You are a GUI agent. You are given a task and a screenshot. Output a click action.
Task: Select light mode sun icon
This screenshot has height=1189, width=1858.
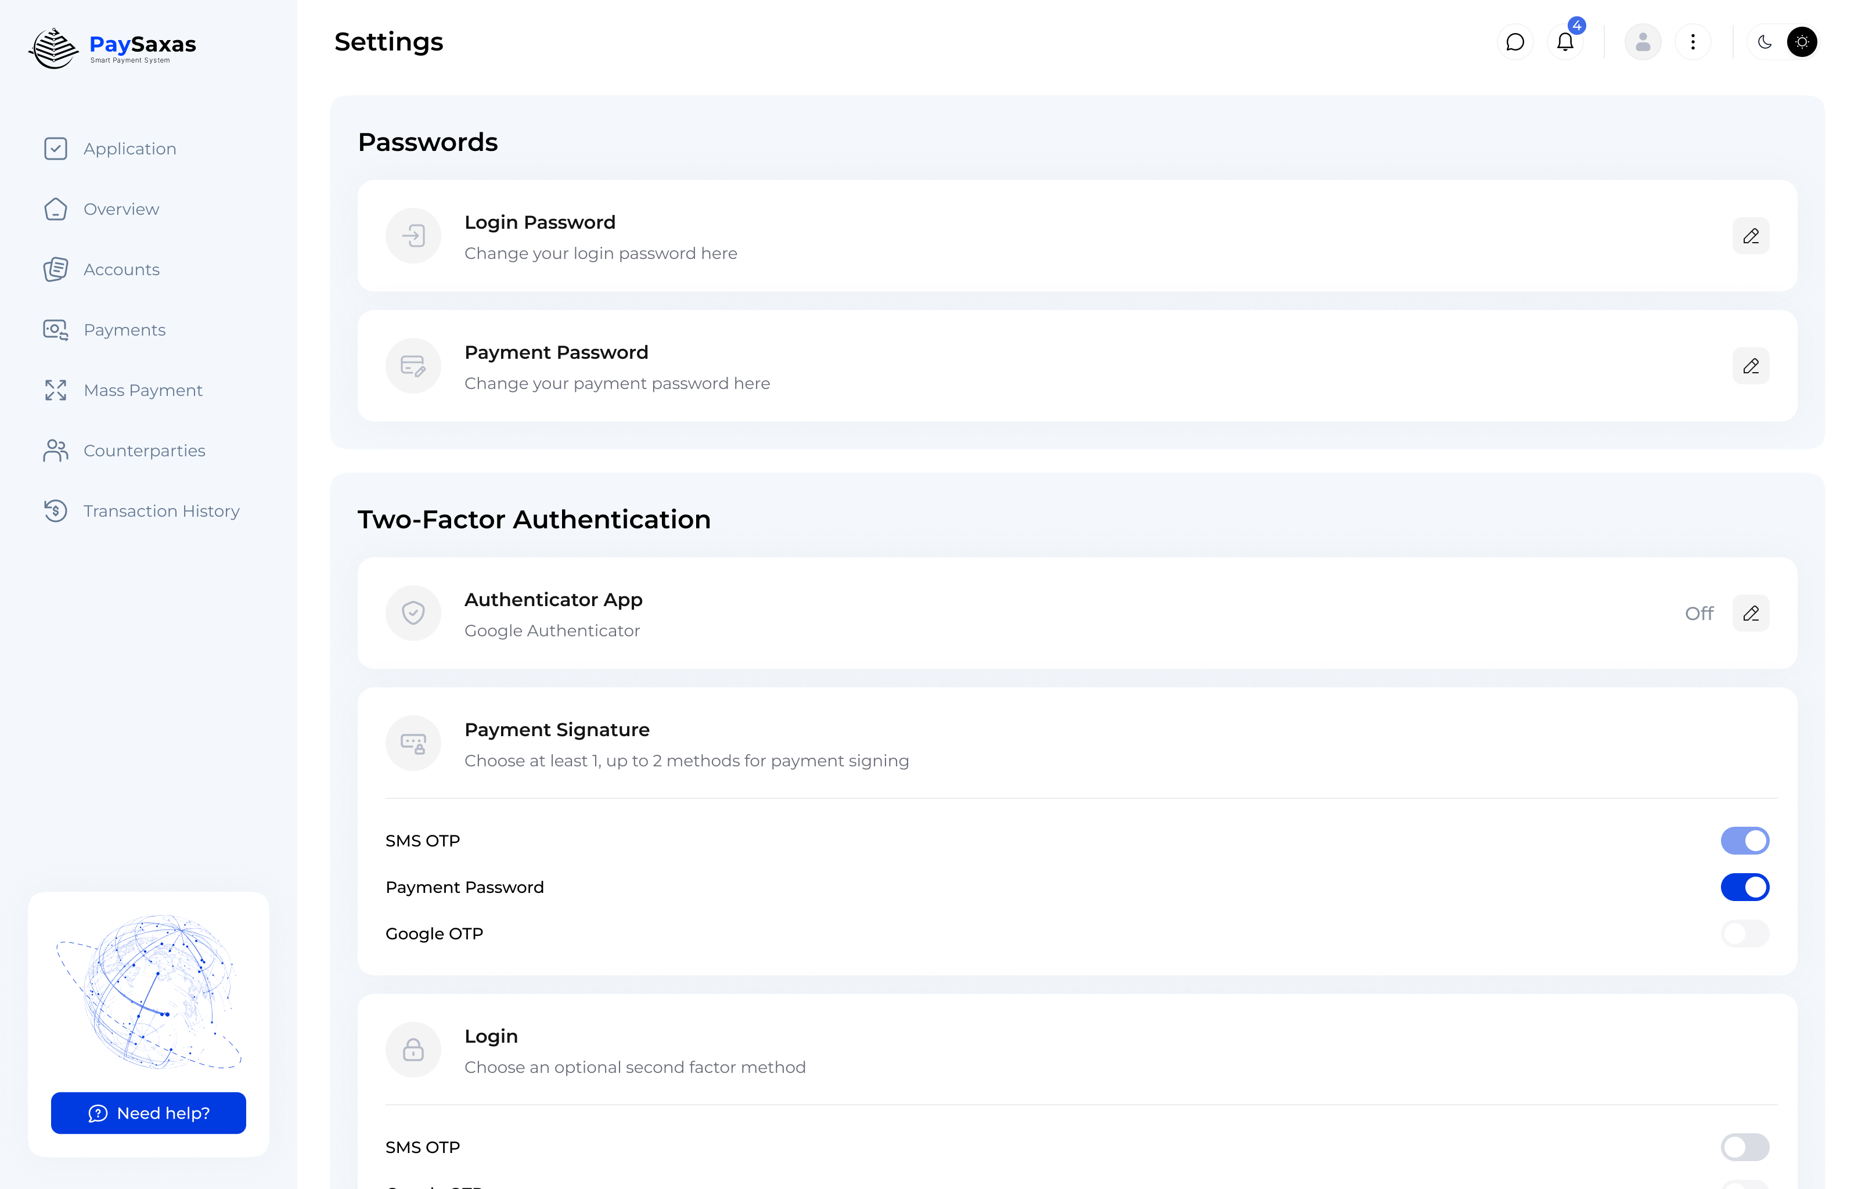point(1802,42)
